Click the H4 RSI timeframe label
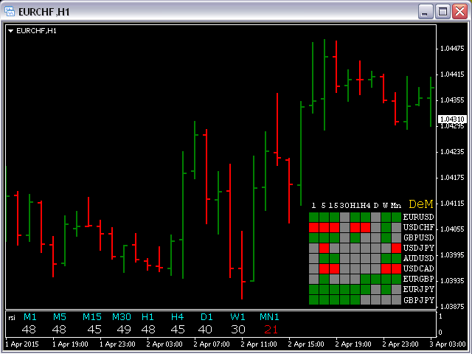 click(177, 317)
